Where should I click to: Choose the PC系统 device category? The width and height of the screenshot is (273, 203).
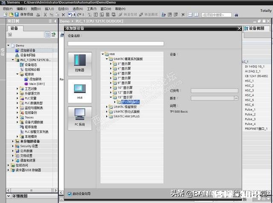80,118
